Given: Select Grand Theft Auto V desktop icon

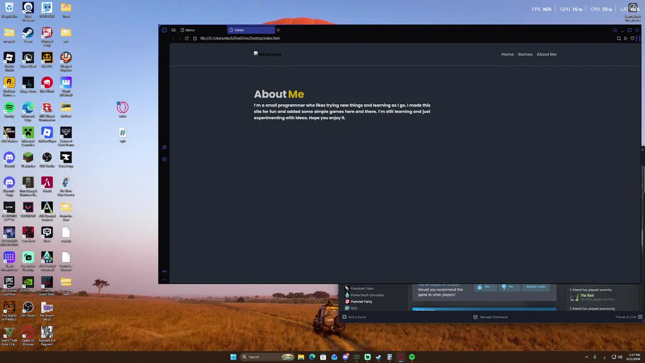Looking at the screenshot, I should click(x=9, y=337).
